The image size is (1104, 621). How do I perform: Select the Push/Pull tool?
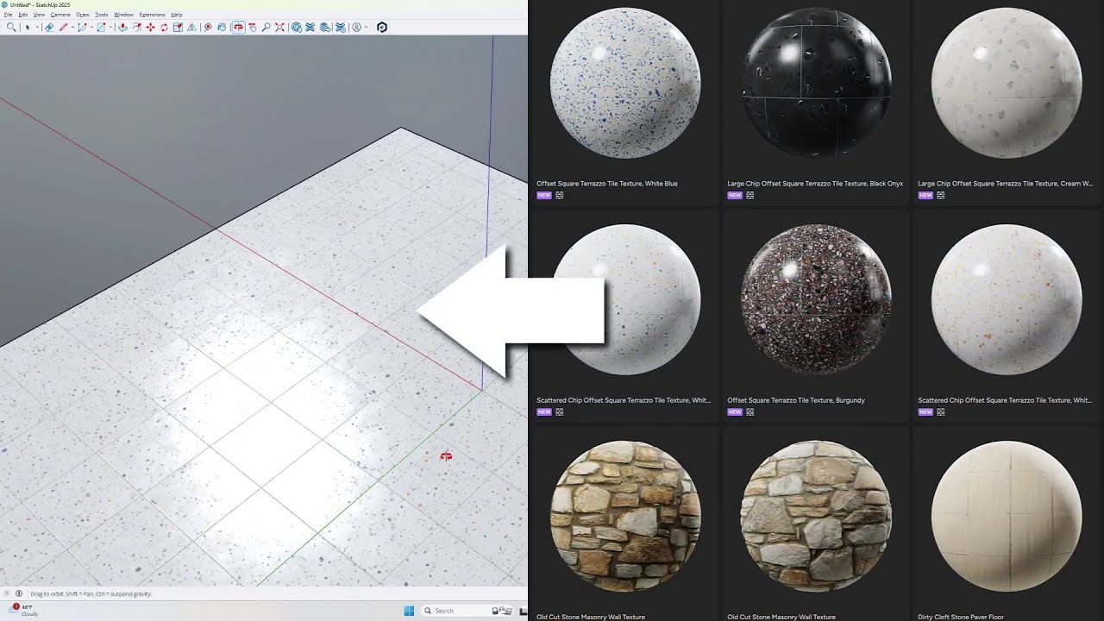click(x=122, y=28)
